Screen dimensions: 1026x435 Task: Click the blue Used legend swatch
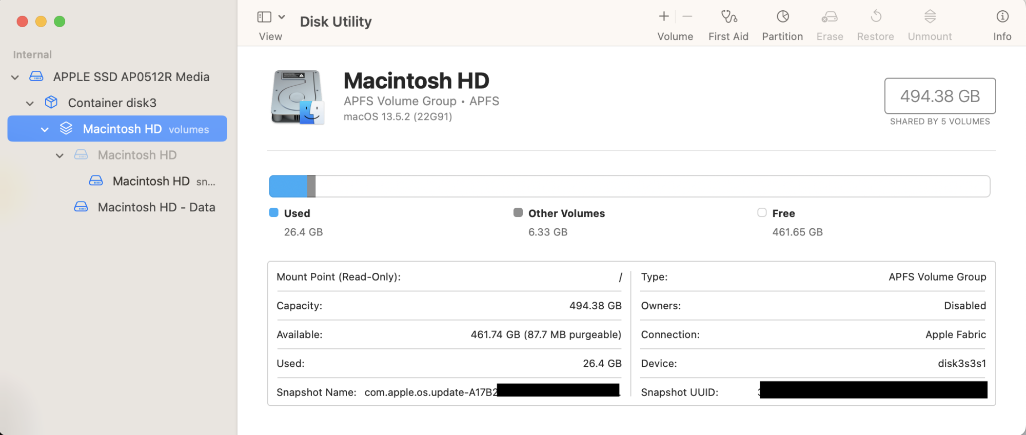pyautogui.click(x=274, y=212)
